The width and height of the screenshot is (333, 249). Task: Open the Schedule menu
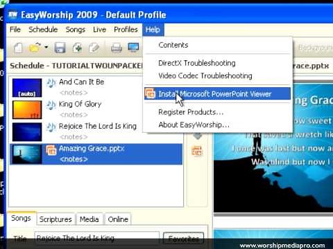click(43, 30)
